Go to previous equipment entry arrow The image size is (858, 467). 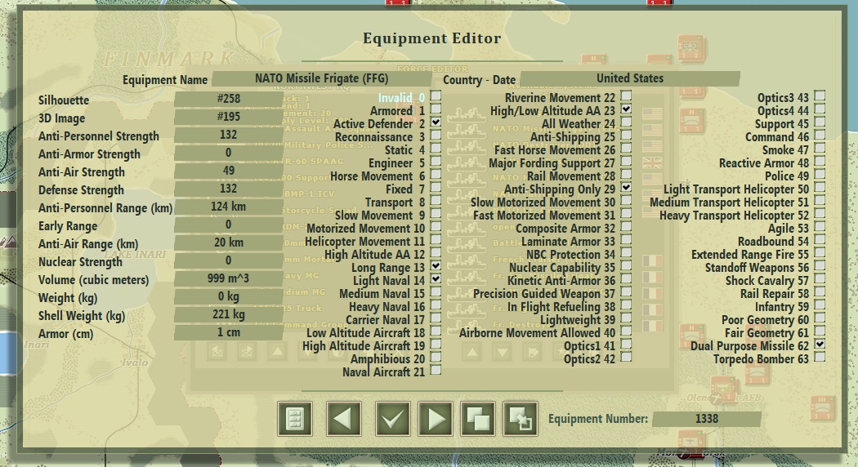pos(344,419)
